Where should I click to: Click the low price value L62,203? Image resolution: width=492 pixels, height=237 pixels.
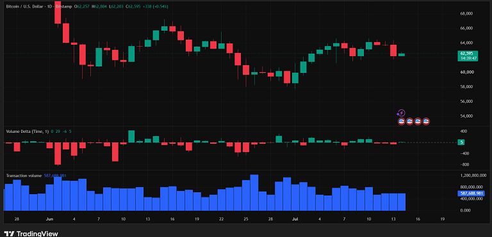click(117, 6)
